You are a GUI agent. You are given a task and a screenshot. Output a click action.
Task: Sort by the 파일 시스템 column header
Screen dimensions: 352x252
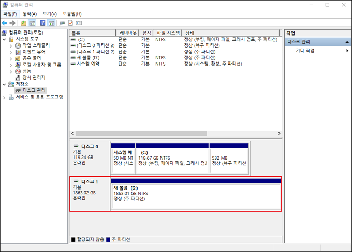[168, 33]
